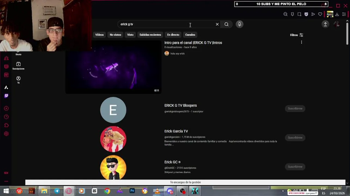Open the Erick García TV channel avatar
This screenshot has width=350, height=196.
point(113,139)
